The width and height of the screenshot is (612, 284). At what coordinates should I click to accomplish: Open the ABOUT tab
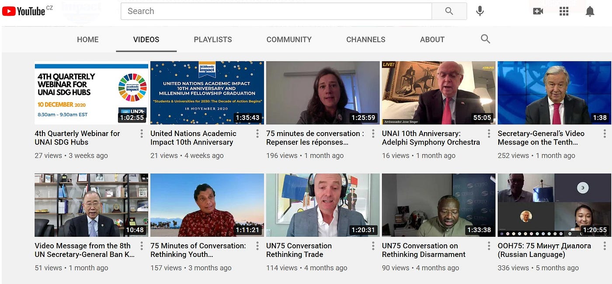[432, 39]
